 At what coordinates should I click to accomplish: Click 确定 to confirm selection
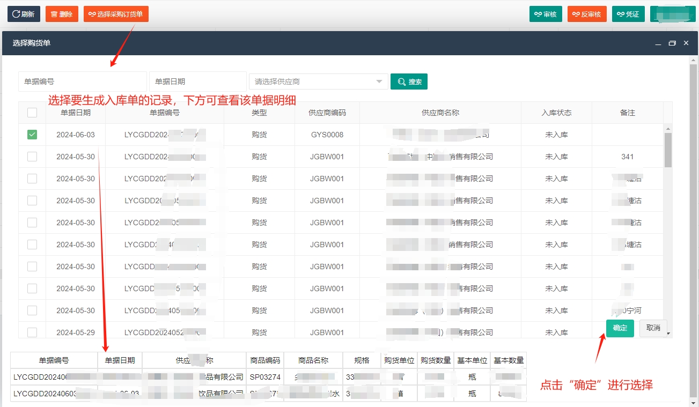(620, 328)
